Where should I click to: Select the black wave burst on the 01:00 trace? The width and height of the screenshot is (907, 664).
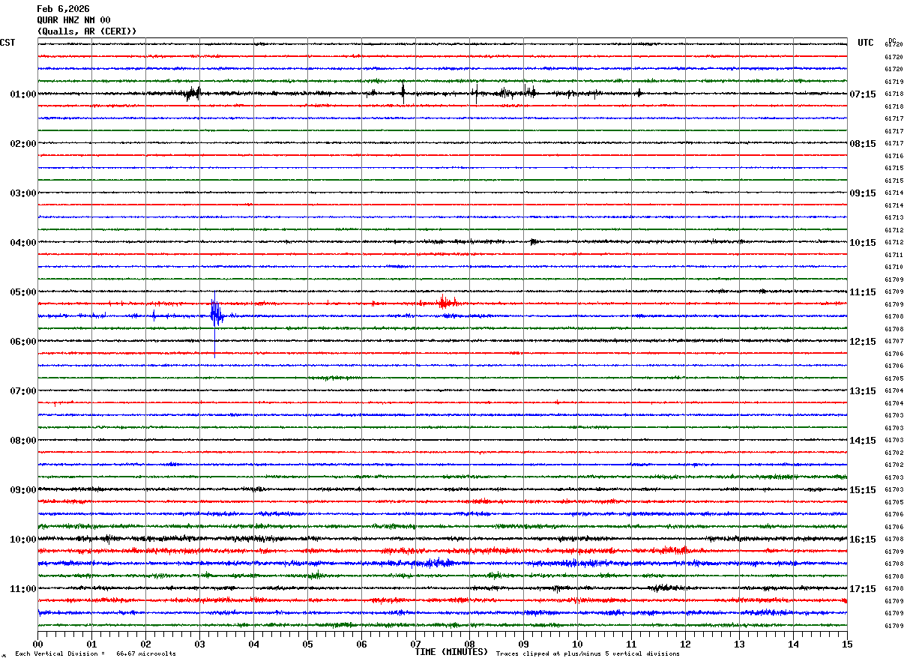[193, 94]
